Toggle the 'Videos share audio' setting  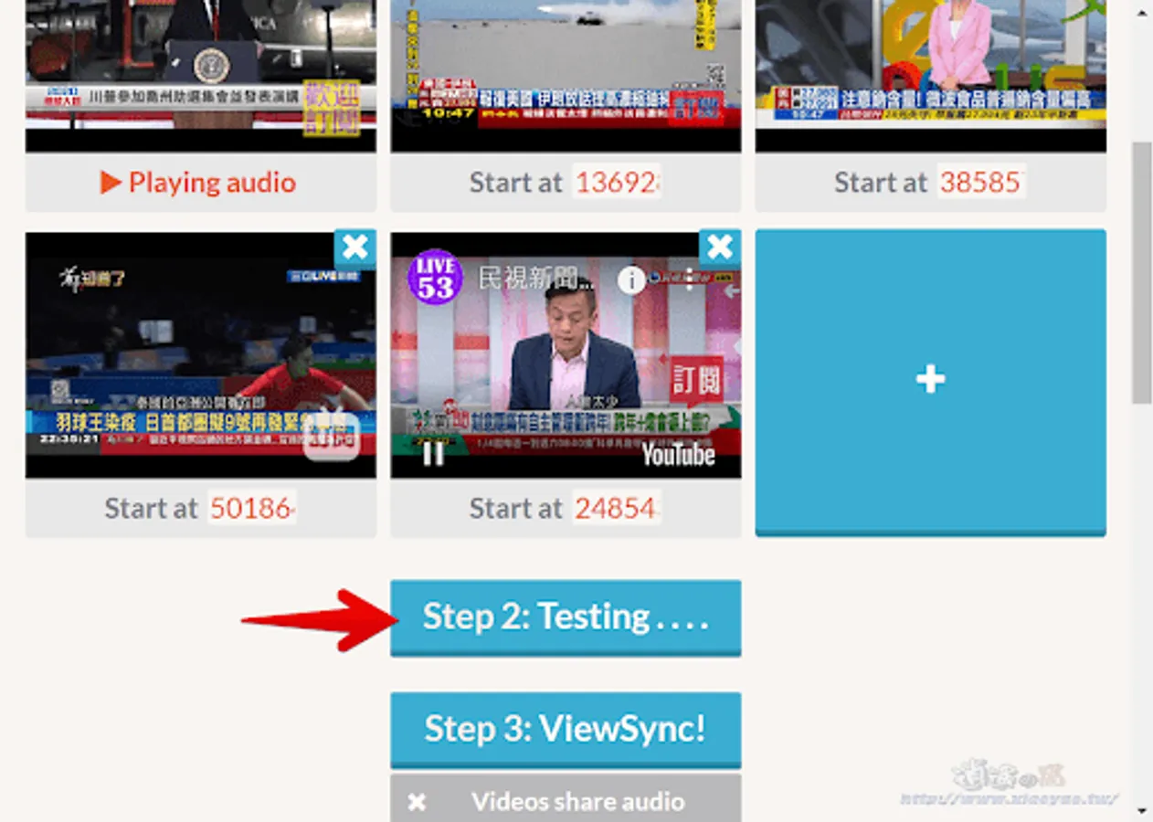pos(566,800)
